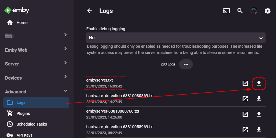Open embyserver-63810080760.txt in new window

(245, 114)
